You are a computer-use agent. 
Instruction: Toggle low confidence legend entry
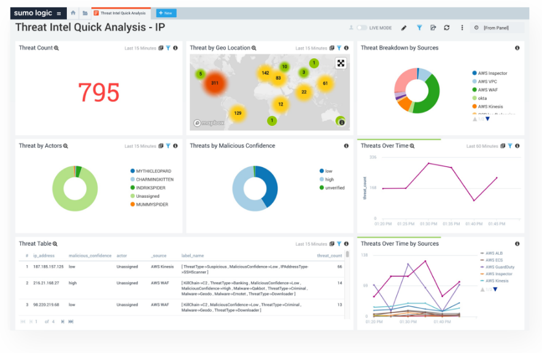coord(325,171)
